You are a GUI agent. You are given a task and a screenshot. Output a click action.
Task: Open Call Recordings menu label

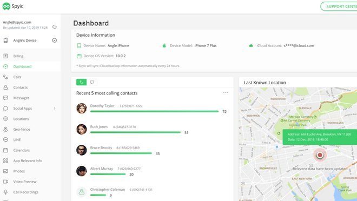(26, 192)
